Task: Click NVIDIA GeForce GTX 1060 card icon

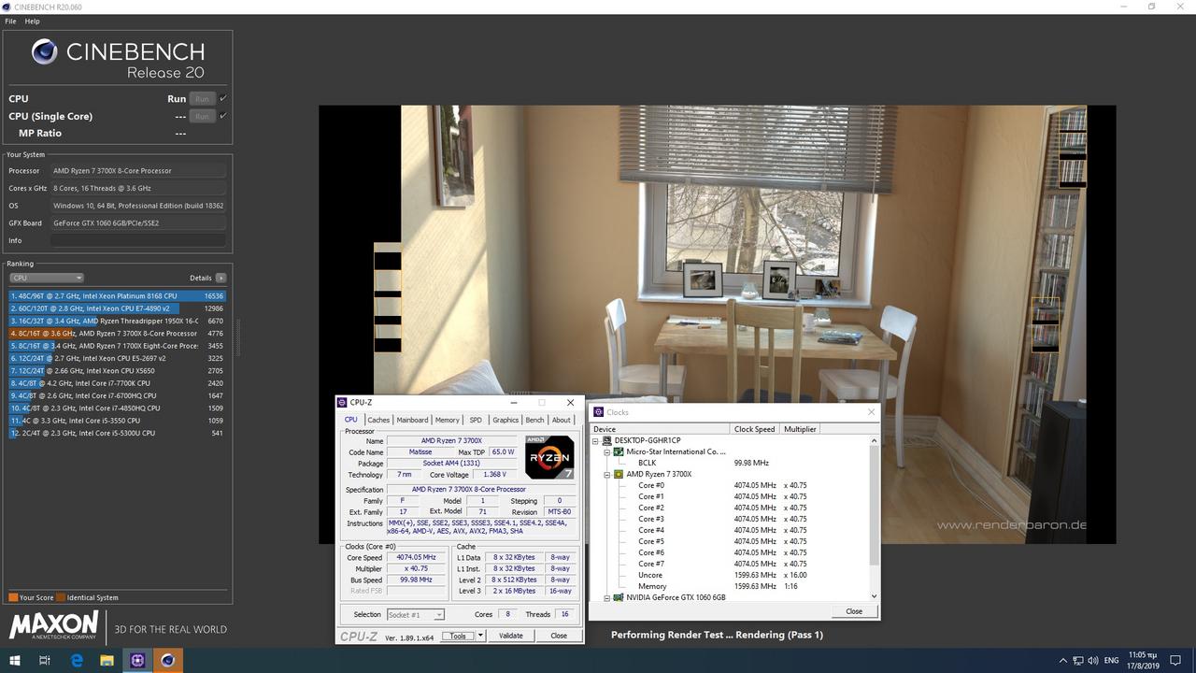Action: point(619,597)
